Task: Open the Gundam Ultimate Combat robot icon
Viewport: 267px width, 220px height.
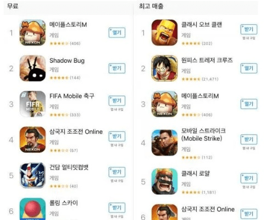Action: [x=32, y=175]
